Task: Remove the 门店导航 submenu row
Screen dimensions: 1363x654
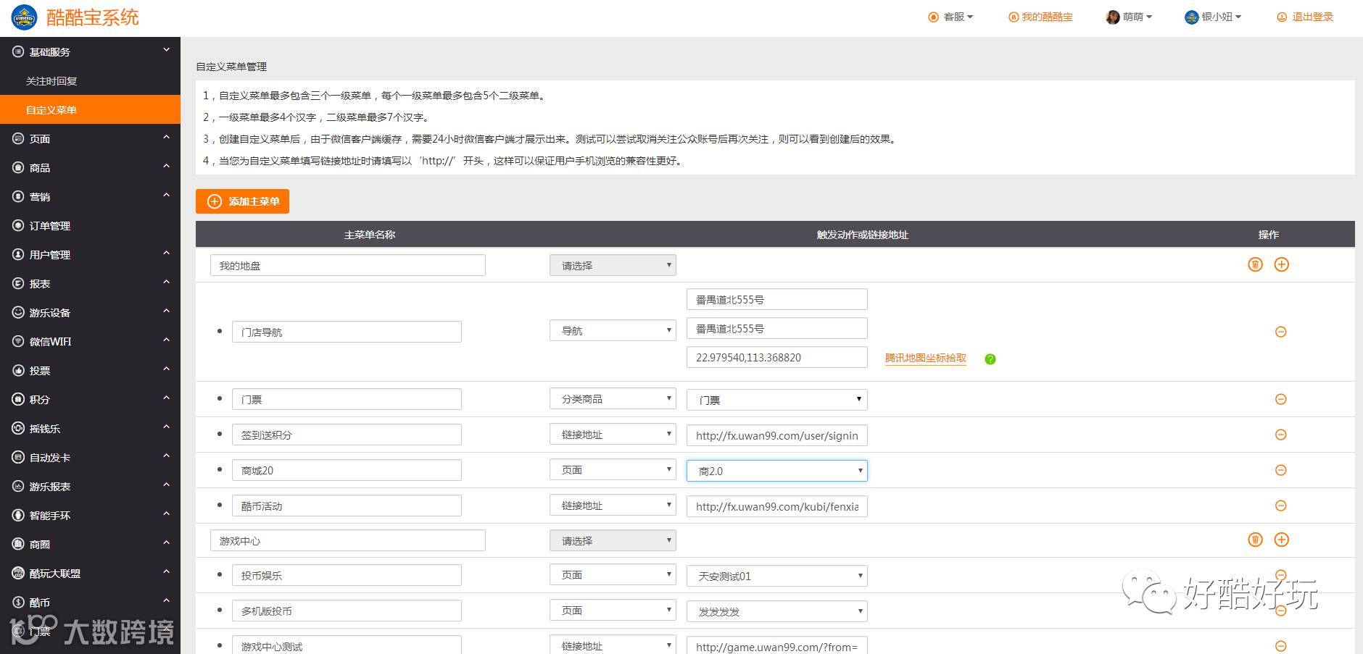Action: pos(1280,332)
